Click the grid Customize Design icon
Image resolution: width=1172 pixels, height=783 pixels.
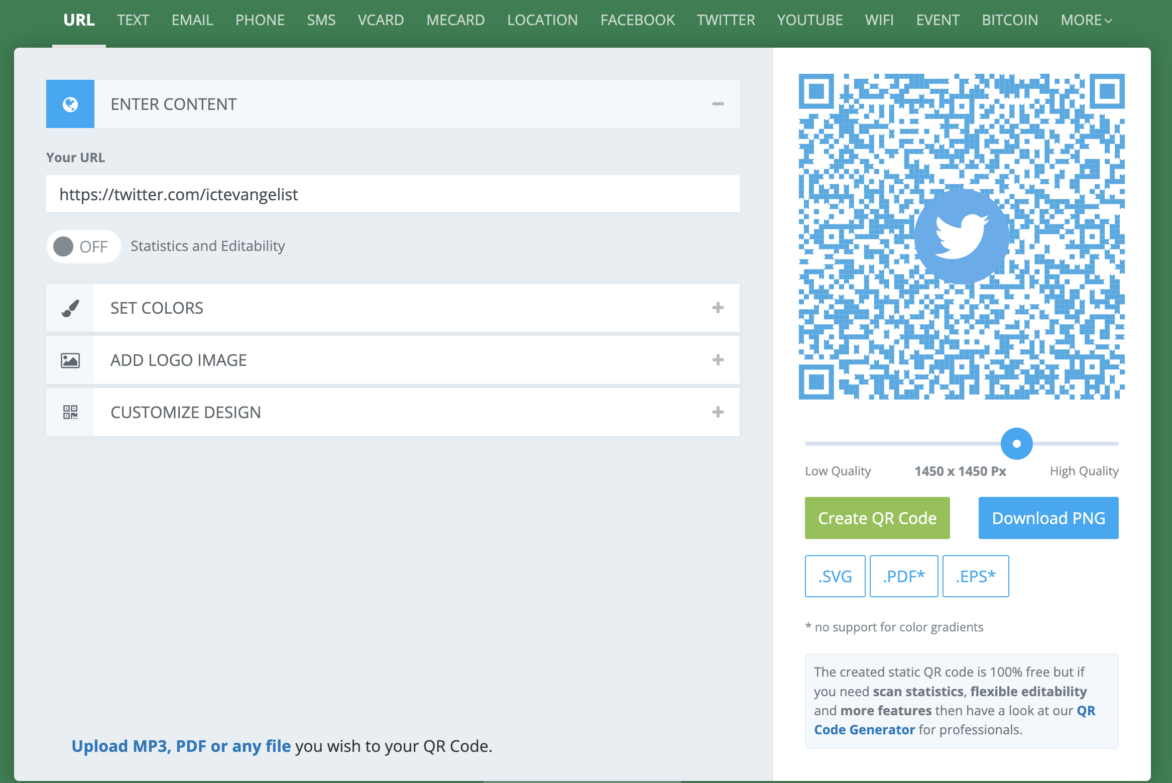[70, 411]
